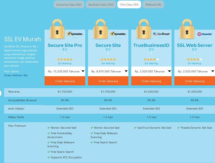Click the Secure Site Pro EV title

pos(65,47)
